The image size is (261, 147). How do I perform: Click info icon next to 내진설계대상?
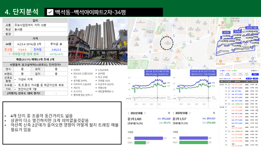coord(113,91)
